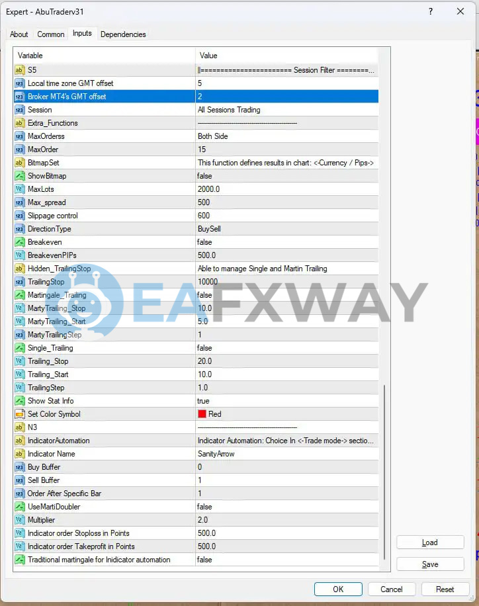Click the help question mark in title bar
This screenshot has width=479, height=606.
pyautogui.click(x=431, y=12)
